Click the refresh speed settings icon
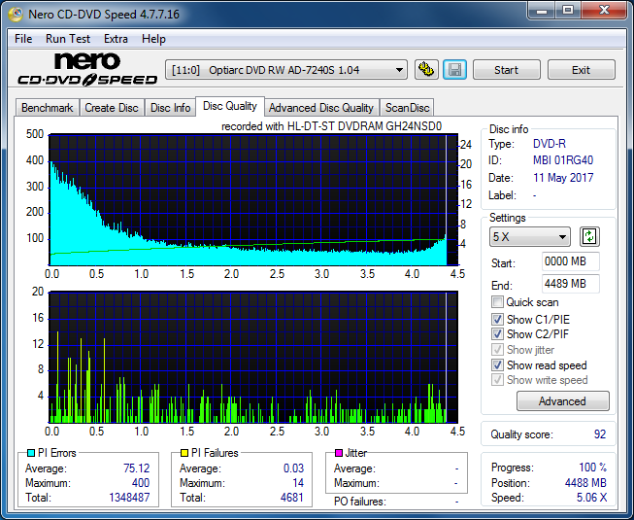The image size is (634, 520). (x=589, y=236)
